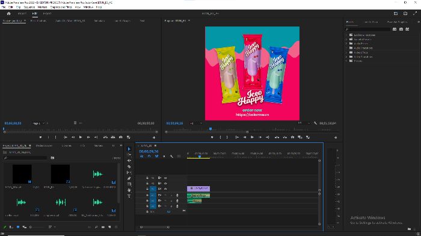The height and width of the screenshot is (236, 421).
Task: Toggle Snap in timeline
Action: click(149, 156)
